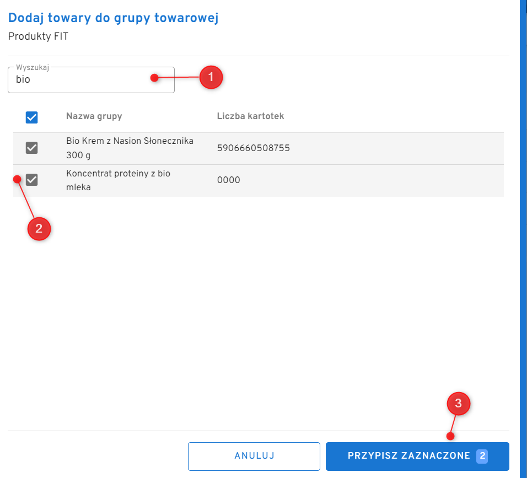Uncheck the Koncentrat proteiny z bio mleka checkbox
Image resolution: width=527 pixels, height=478 pixels.
point(32,180)
